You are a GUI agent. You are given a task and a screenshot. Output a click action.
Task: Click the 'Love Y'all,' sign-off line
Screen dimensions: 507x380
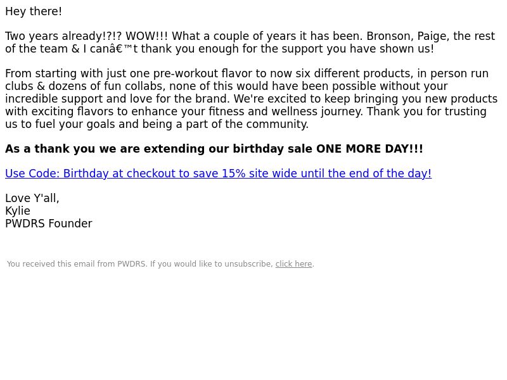pos(32,198)
